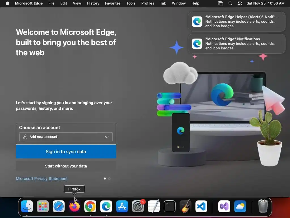Open the Profiles menu
The image size is (290, 218).
pyautogui.click(x=148, y=3)
